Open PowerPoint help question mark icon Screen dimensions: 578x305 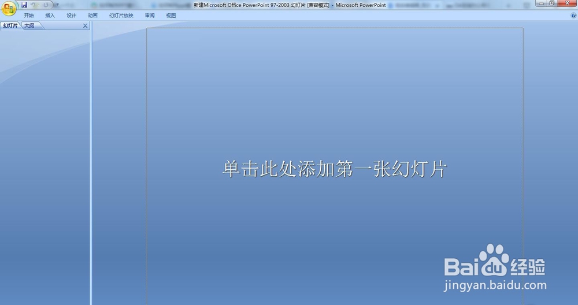(x=573, y=16)
